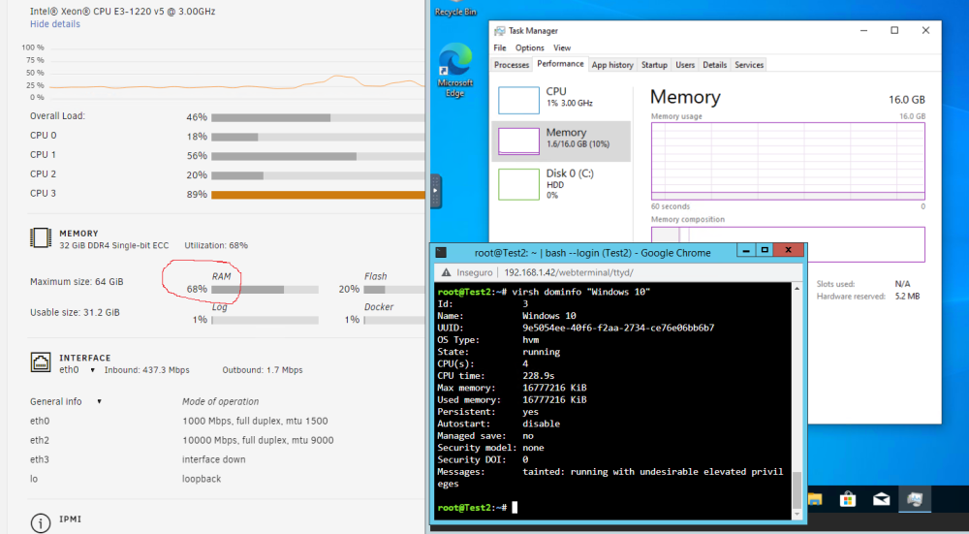Open the General info dropdown arrow

pyautogui.click(x=99, y=402)
